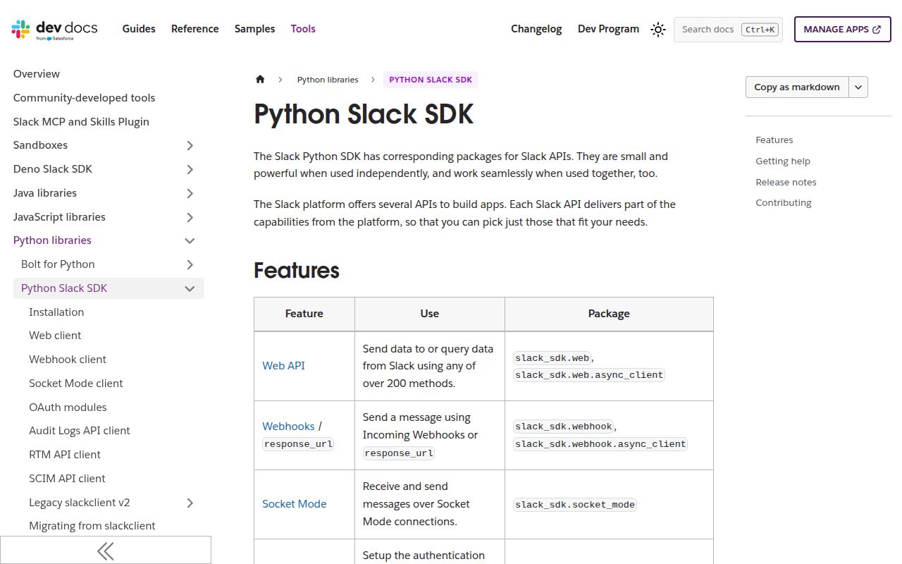Image resolution: width=902 pixels, height=564 pixels.
Task: Collapse sidebar with double chevron button
Action: click(106, 550)
